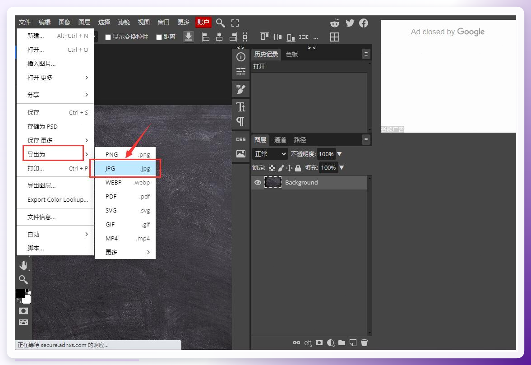
Task: Add a raster mask to the layer
Action: pyautogui.click(x=319, y=342)
